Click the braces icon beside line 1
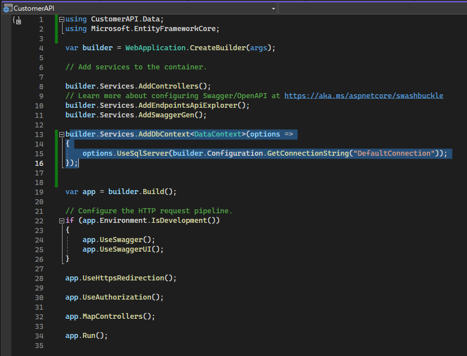Screen dimensions: 467x356 17,20
